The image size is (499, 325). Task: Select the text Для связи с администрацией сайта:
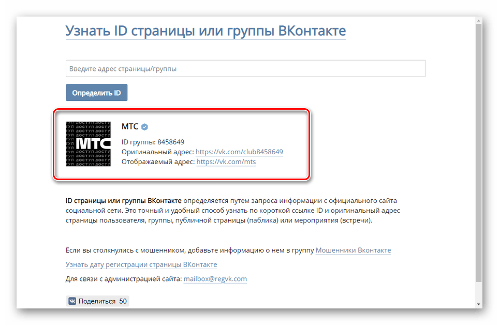pyautogui.click(x=124, y=279)
